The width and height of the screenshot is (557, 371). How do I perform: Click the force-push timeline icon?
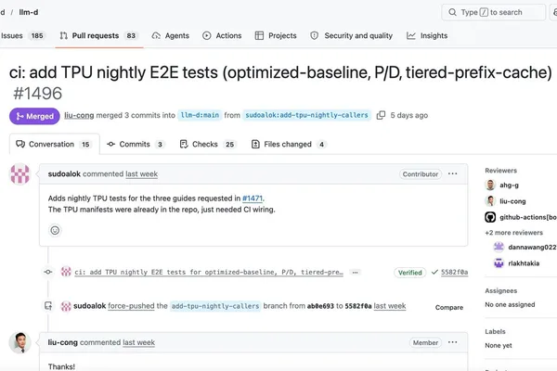[x=48, y=306]
